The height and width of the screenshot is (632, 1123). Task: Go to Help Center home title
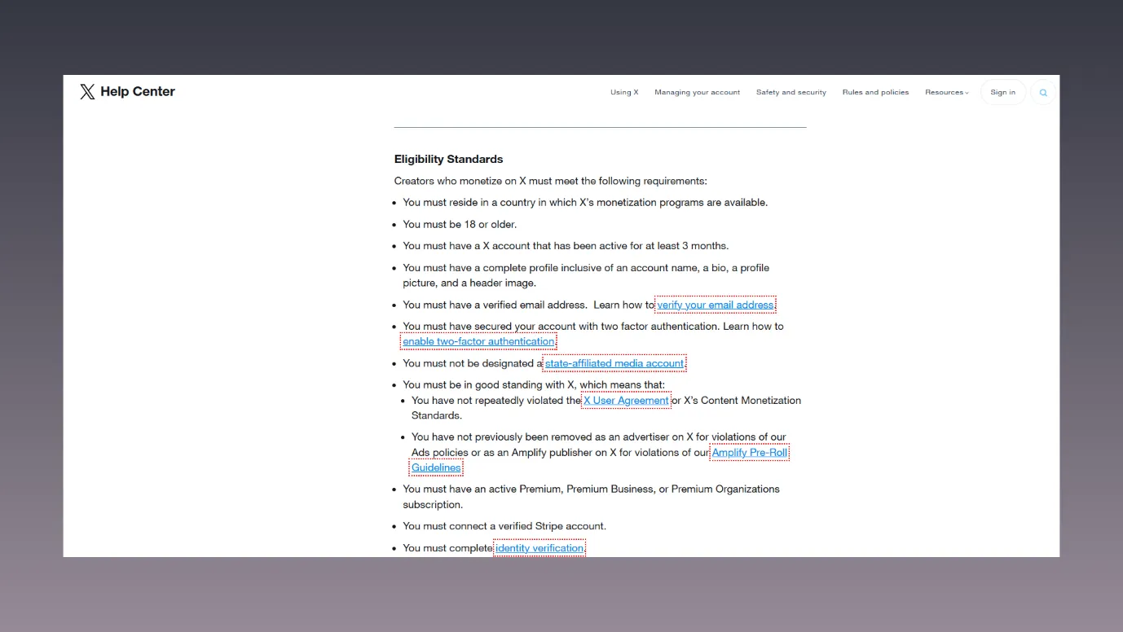tap(138, 92)
